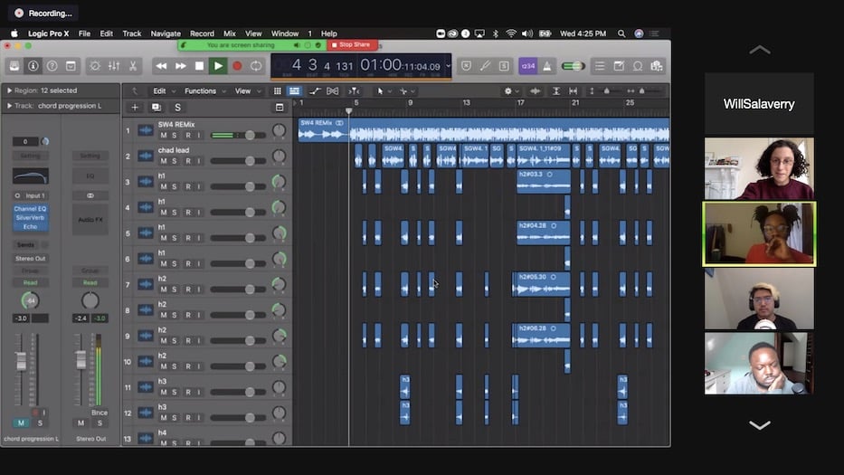Click the Stereo Out output slot
Viewport: 844px width, 475px height.
click(30, 259)
